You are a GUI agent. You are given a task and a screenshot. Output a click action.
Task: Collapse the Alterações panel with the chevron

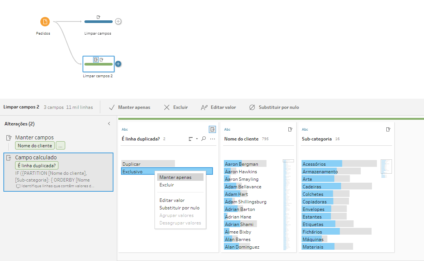coord(109,124)
